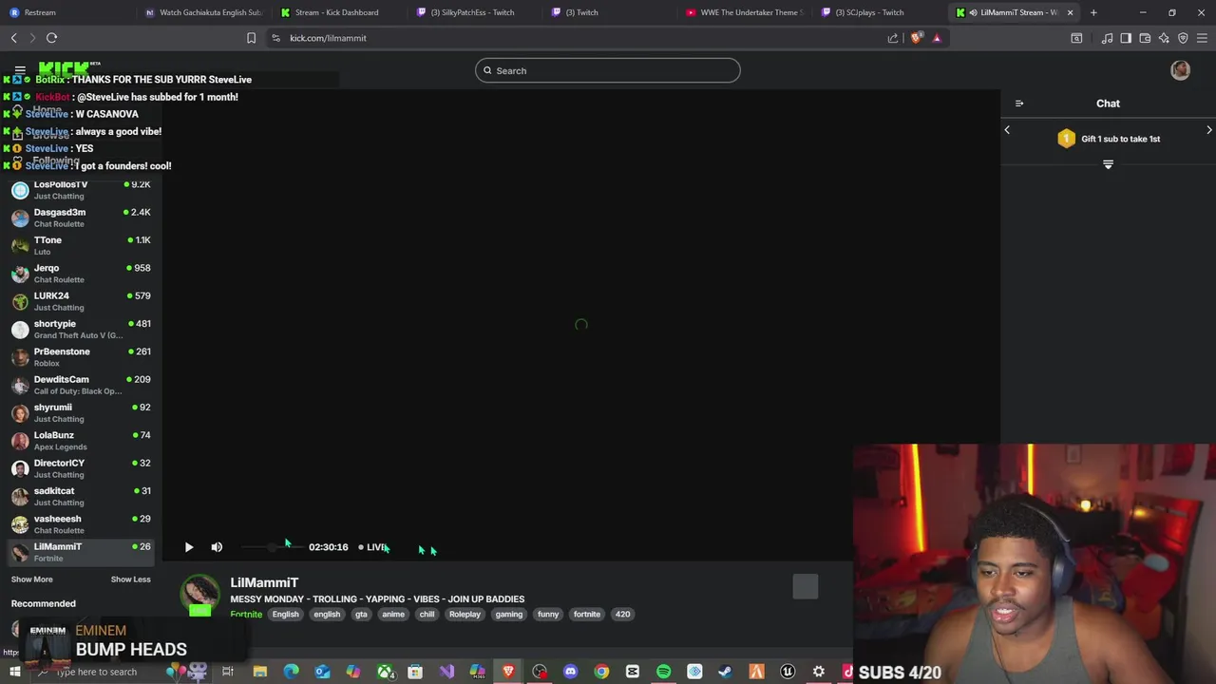Screen dimensions: 1216x684
Task: Open LosPollosTV channel in sidebar
Action: (81, 190)
